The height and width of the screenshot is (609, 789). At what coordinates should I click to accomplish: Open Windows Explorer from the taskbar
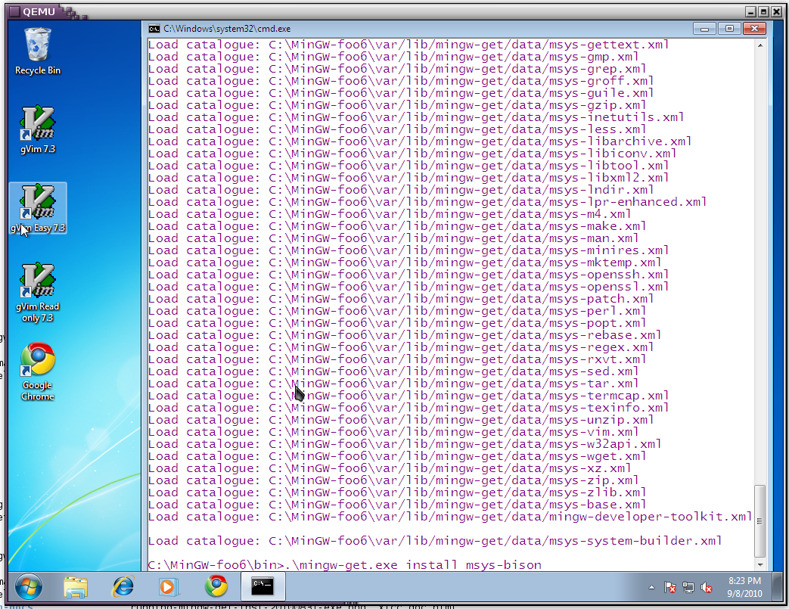click(76, 586)
